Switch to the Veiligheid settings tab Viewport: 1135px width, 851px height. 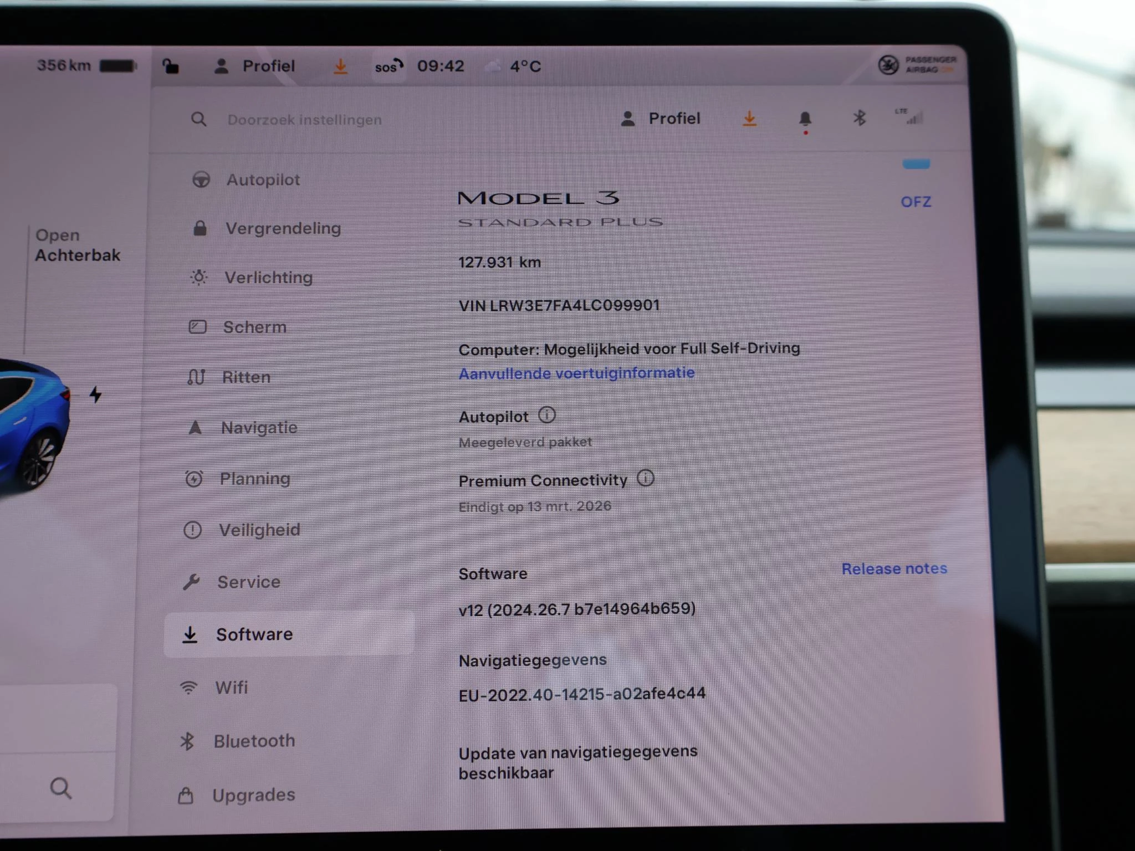coord(259,530)
